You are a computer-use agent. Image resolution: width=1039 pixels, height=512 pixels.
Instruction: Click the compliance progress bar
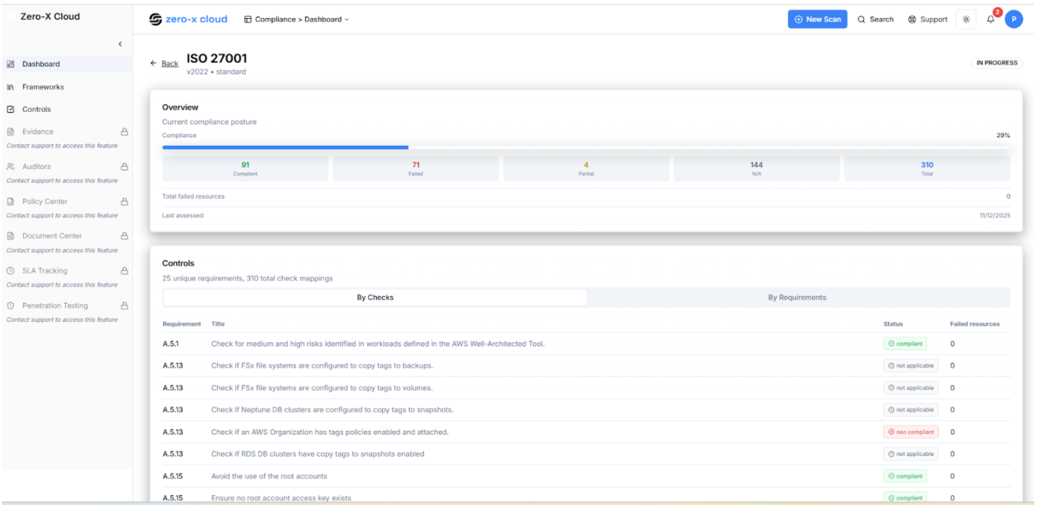click(586, 147)
